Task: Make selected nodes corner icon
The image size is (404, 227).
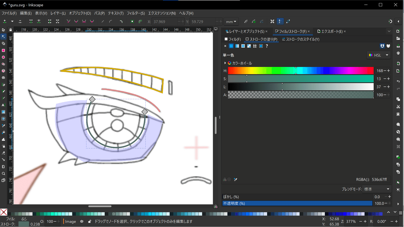Action: tap(68, 21)
